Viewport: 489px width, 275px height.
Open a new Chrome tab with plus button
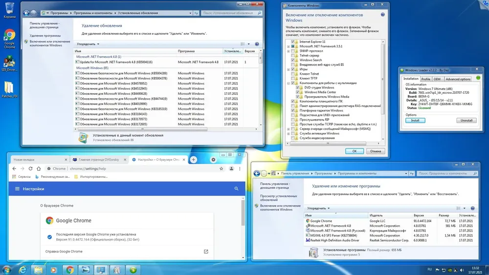pos(193,159)
